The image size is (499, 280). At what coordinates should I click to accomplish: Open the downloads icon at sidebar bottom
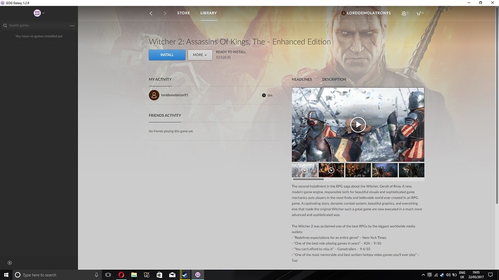coord(10,263)
